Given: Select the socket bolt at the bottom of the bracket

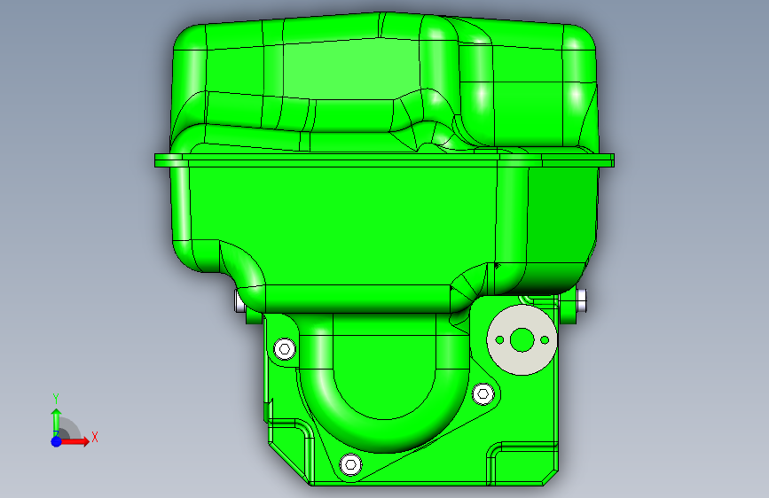Looking at the screenshot, I should pos(350,464).
